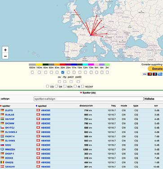Click the German flag beside DL8LAS
Screen dimensions: 163x169
(2, 114)
